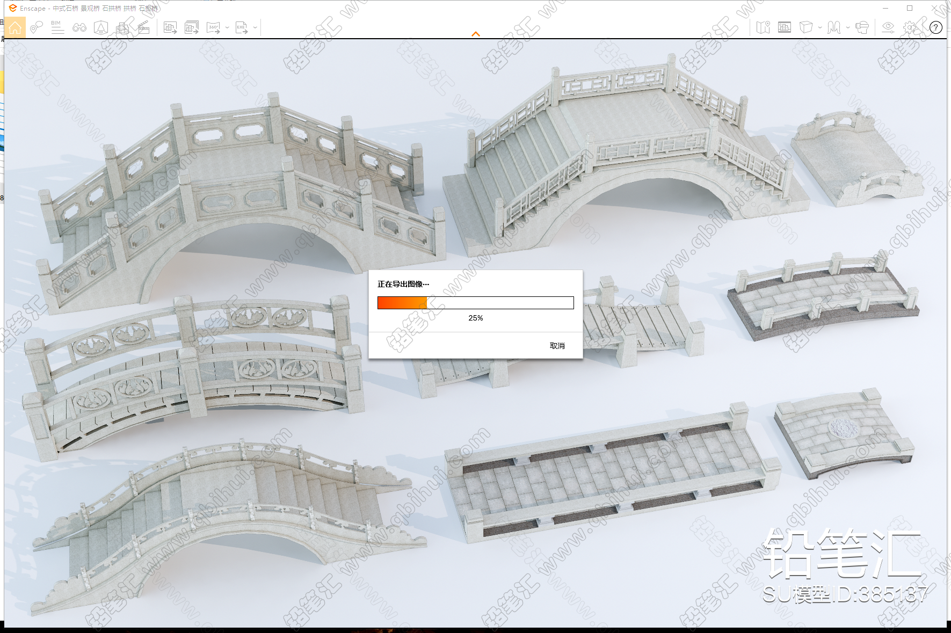Screen dimensions: 951x633
Task: Open the uploads manager panel icon
Action: (x=785, y=27)
